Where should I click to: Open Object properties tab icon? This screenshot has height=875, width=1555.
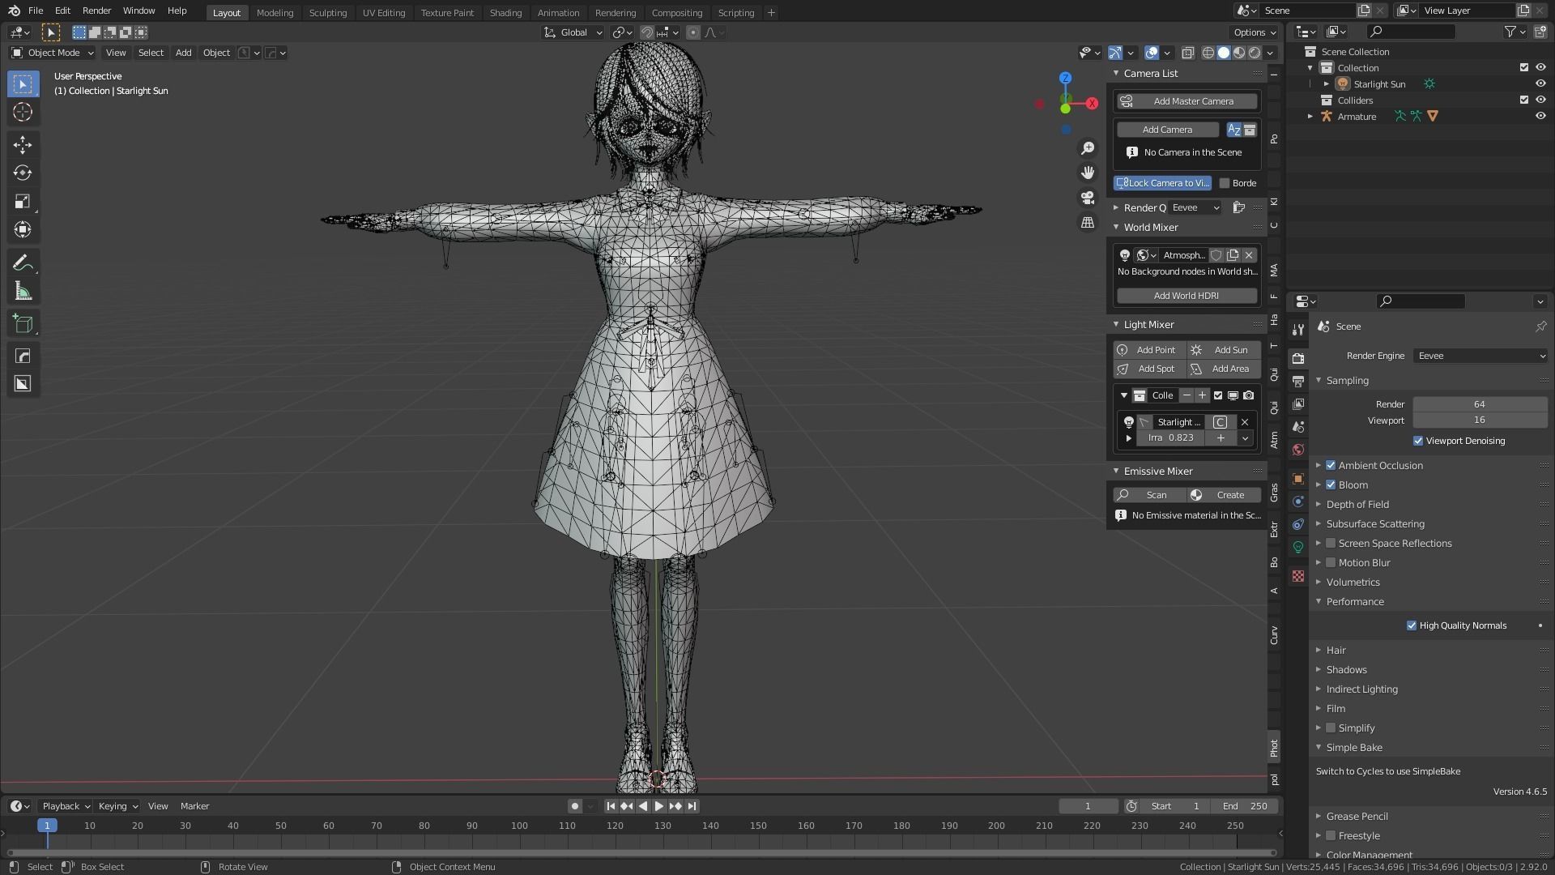coord(1298,479)
